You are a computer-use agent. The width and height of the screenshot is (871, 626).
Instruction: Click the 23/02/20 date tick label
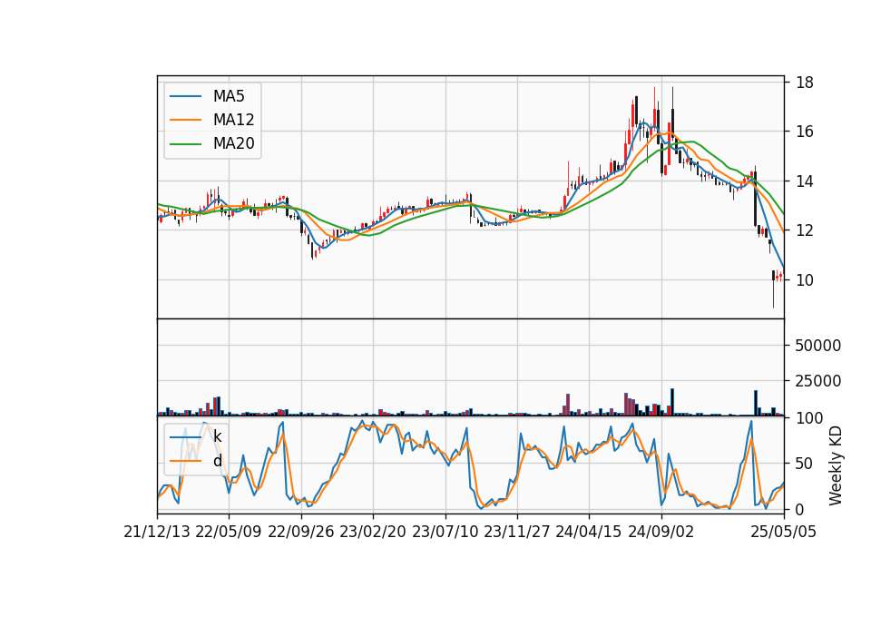pos(373,533)
